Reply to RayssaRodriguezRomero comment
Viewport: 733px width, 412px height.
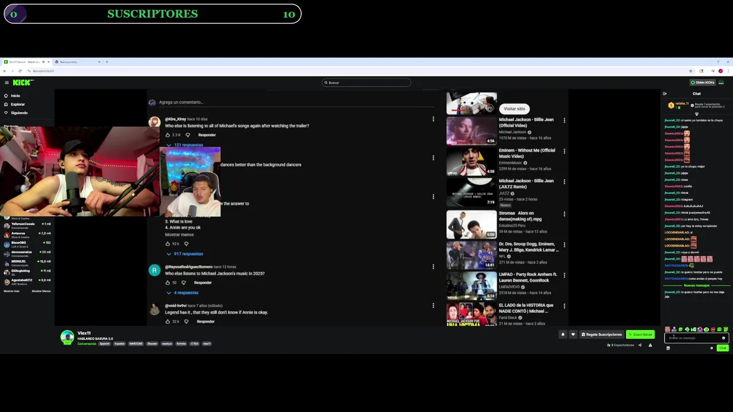point(203,283)
